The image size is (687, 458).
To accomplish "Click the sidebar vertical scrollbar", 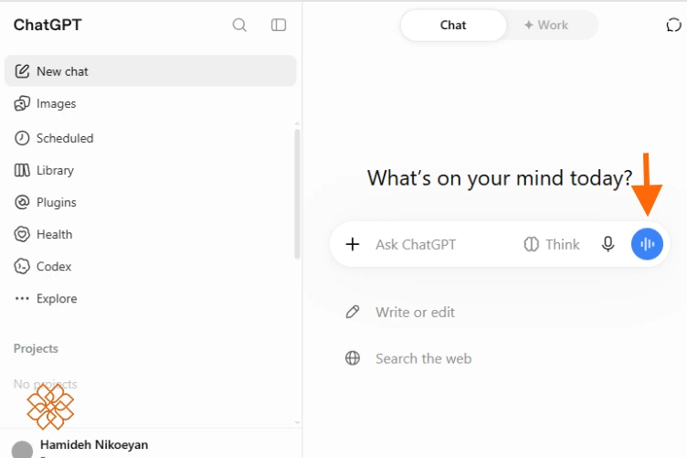I will [297, 193].
